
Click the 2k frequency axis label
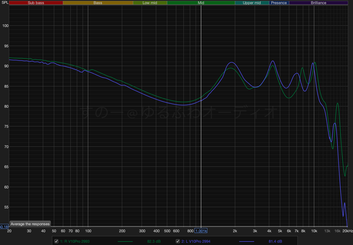[x=235, y=231]
